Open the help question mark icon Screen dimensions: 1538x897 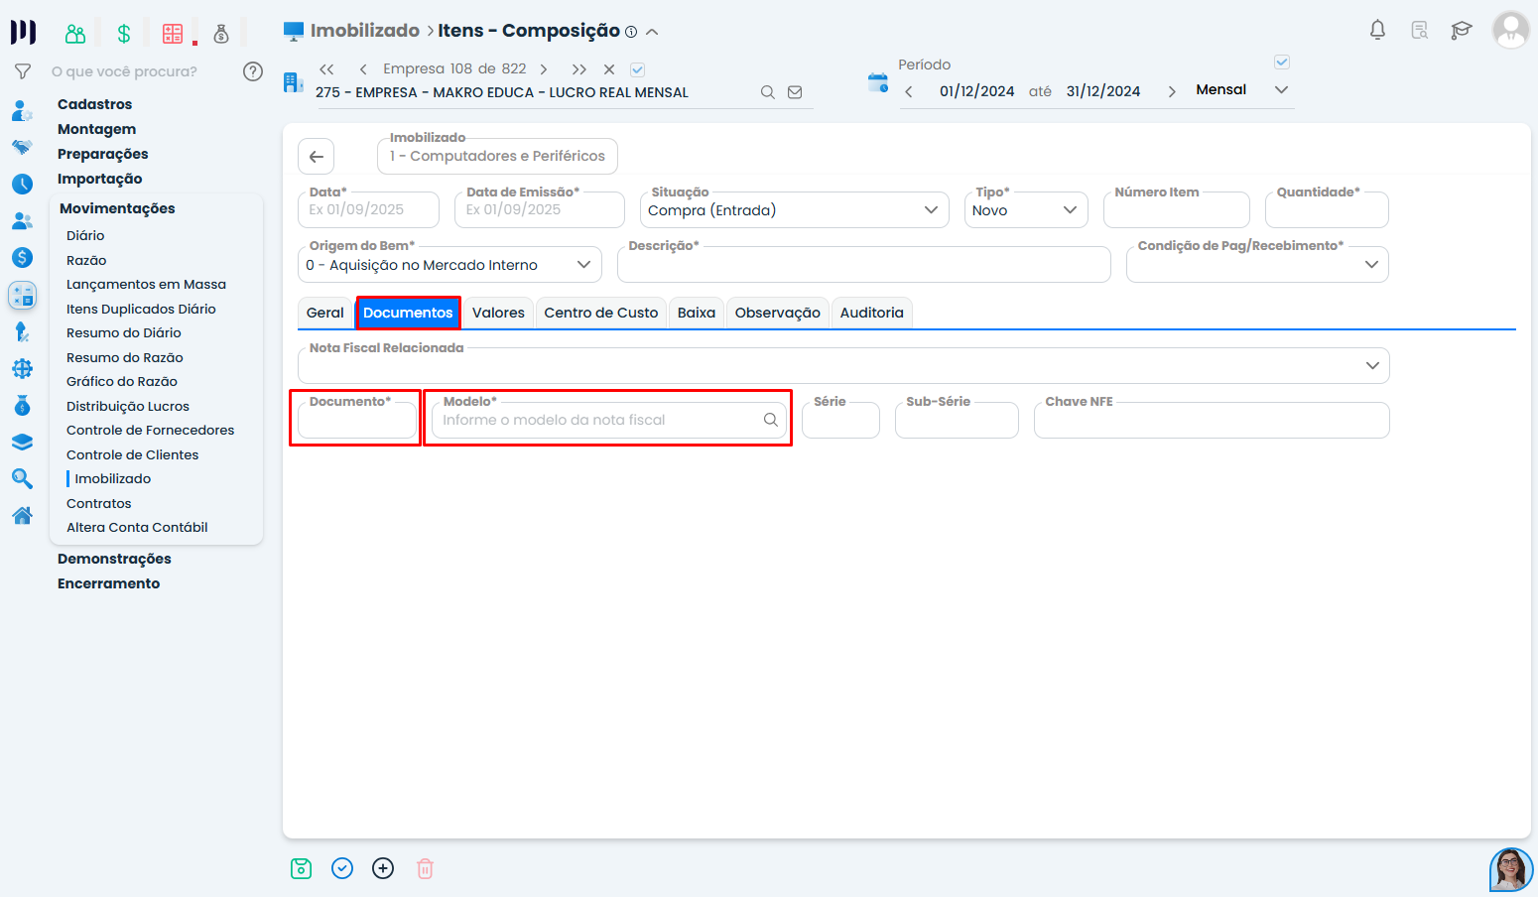253,71
